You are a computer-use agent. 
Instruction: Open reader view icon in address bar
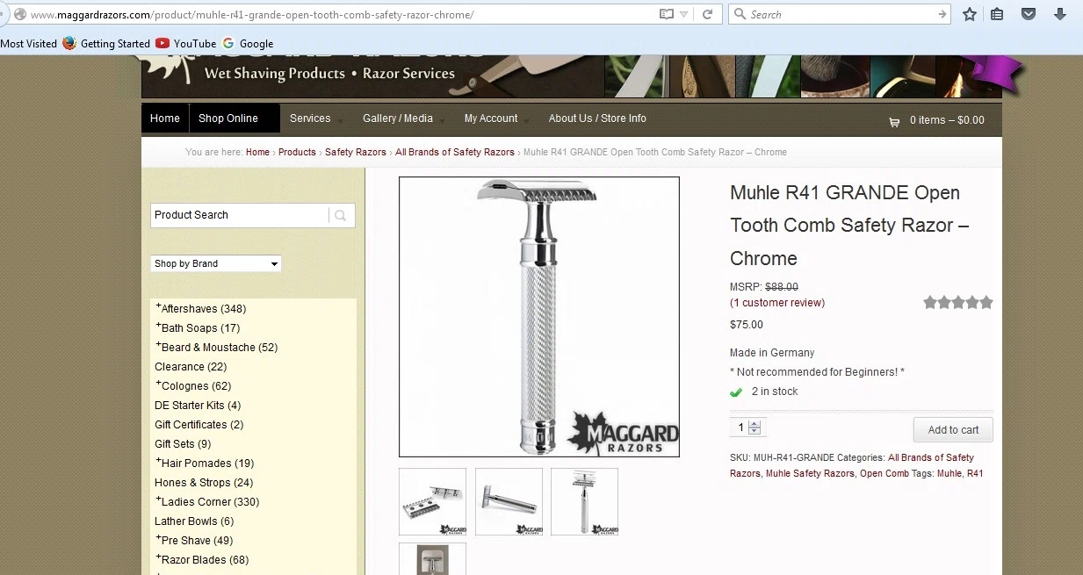pos(667,14)
